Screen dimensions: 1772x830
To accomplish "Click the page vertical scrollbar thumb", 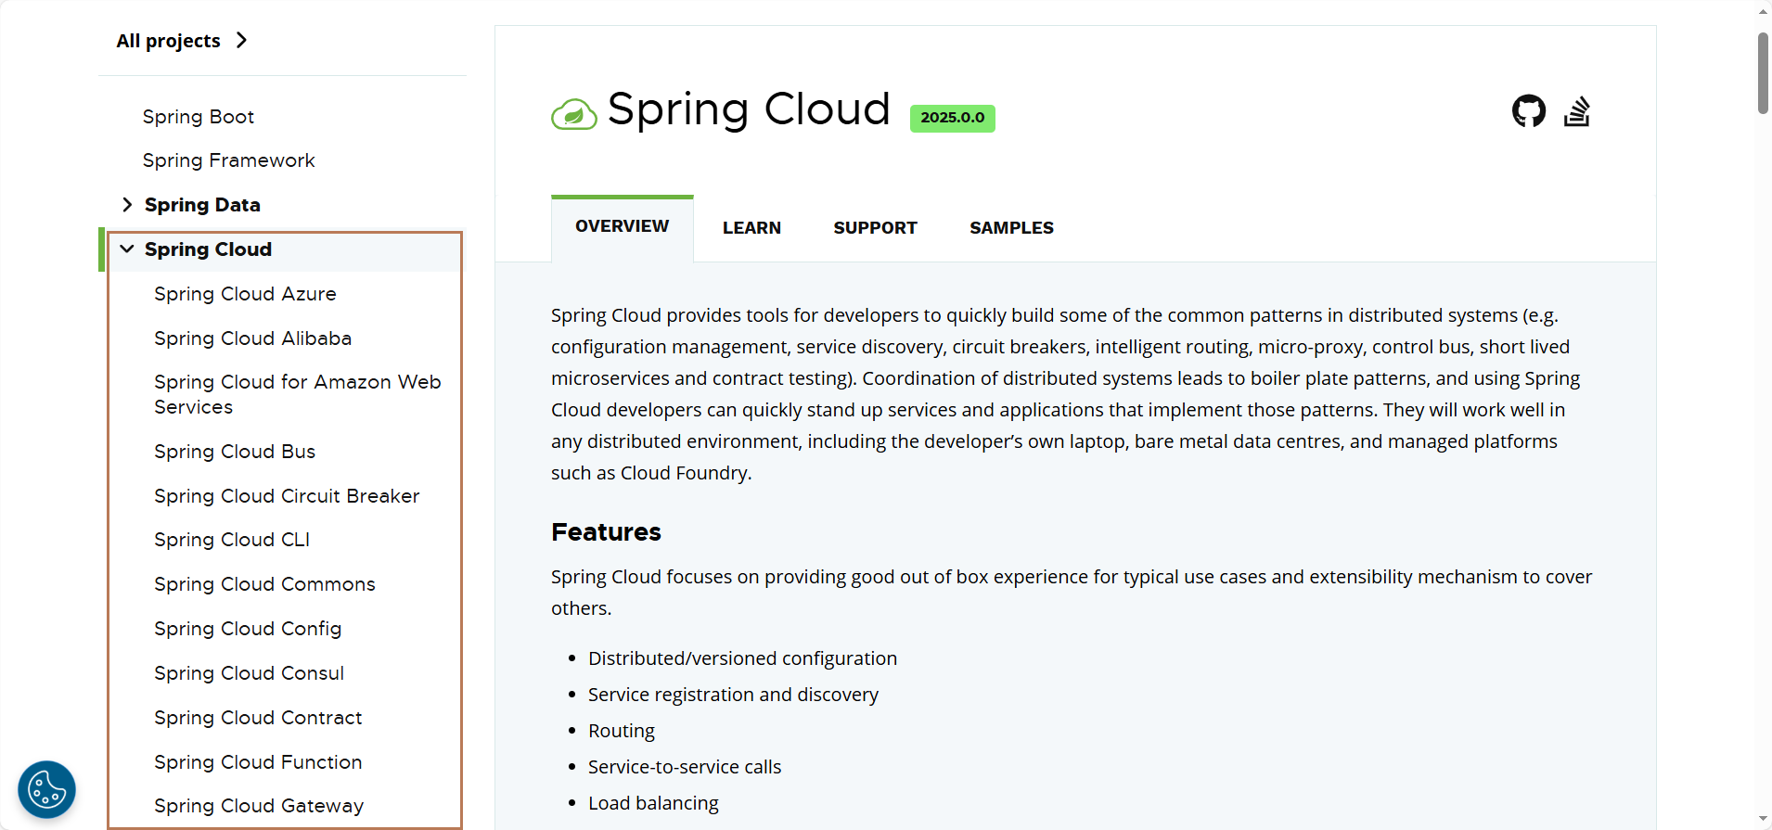I will click(1763, 73).
